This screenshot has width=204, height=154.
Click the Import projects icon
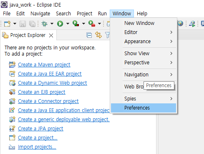12,147
